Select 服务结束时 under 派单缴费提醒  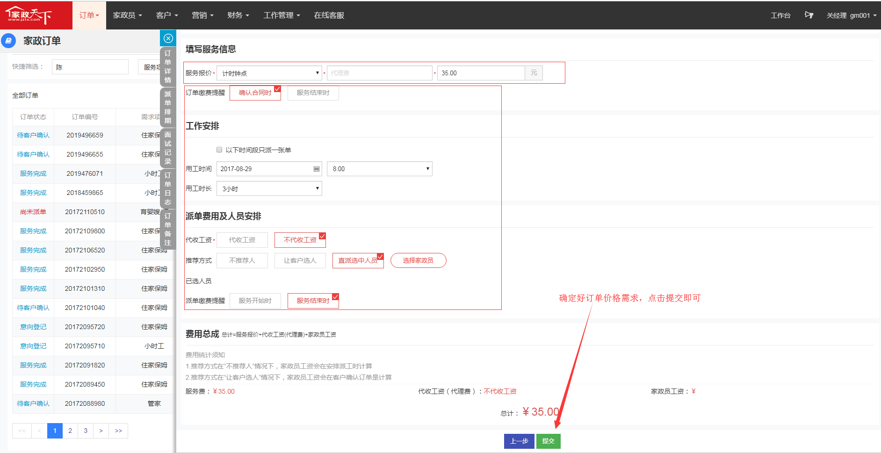tap(313, 301)
